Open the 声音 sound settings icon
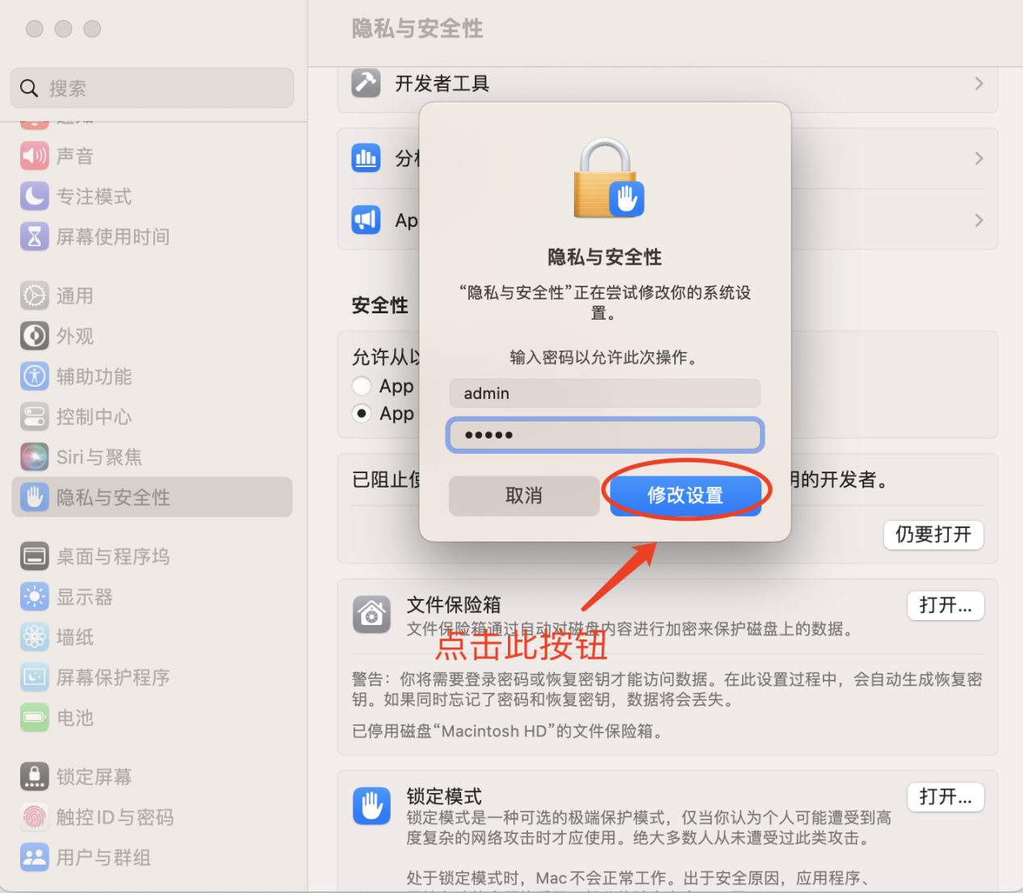The image size is (1023, 893). [x=34, y=156]
